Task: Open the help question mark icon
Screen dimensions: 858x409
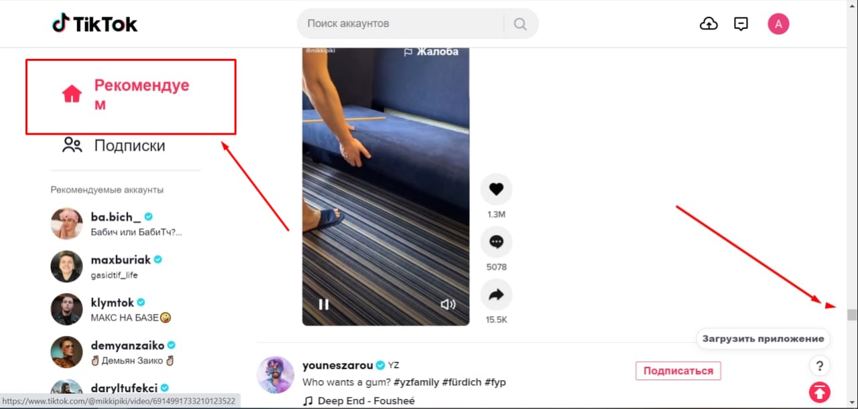Action: click(x=819, y=365)
